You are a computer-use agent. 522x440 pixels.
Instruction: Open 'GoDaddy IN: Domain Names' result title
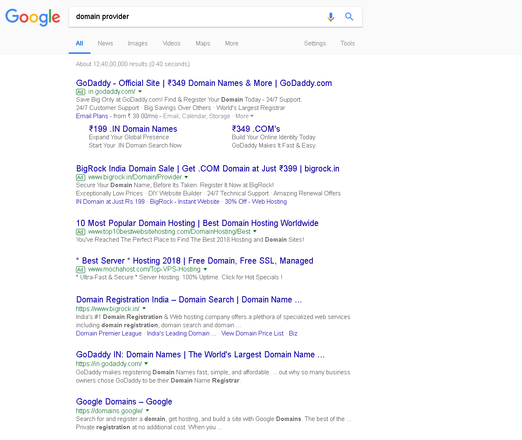200,354
